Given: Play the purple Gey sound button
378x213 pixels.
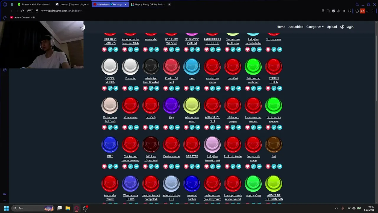Looking at the screenshot, I should [171, 106].
